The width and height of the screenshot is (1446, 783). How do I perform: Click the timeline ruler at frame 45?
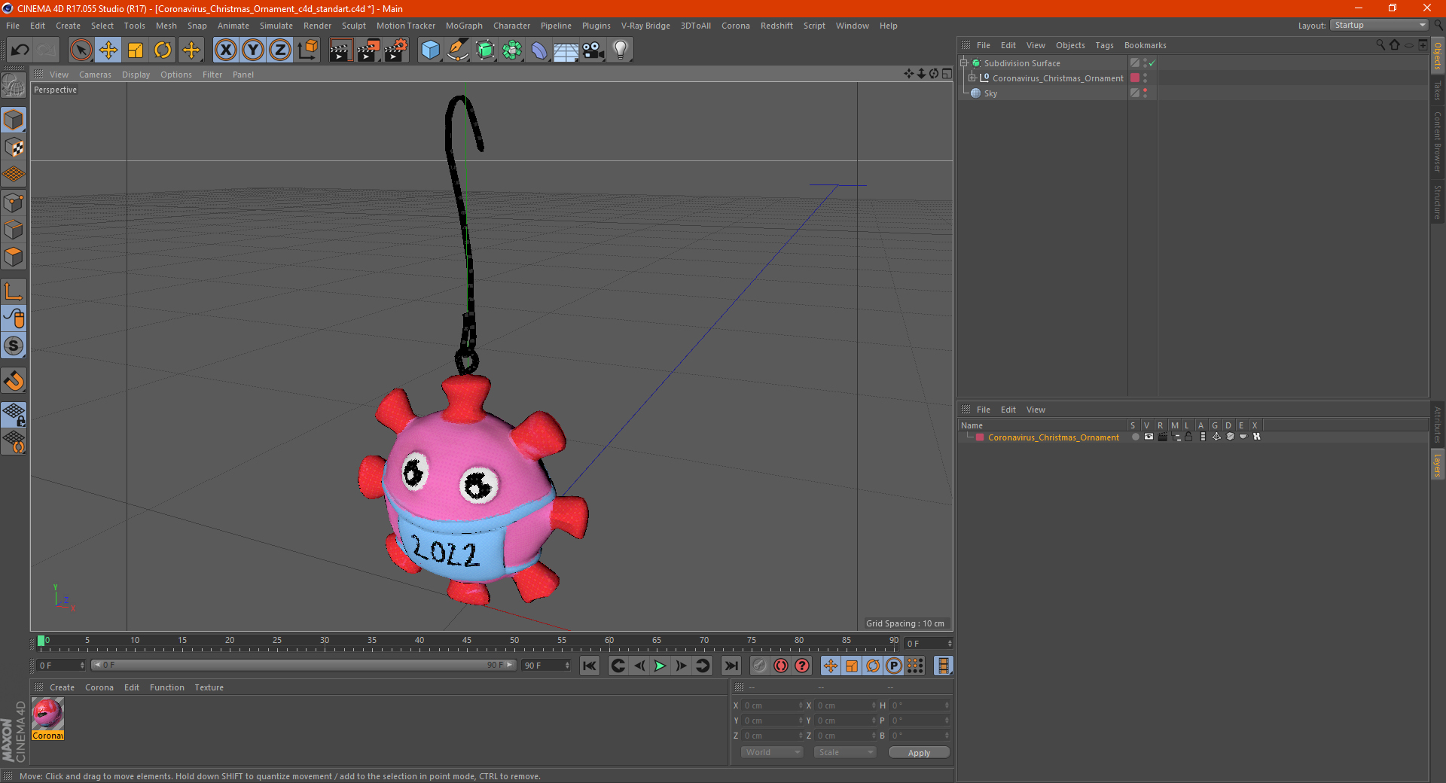[467, 642]
